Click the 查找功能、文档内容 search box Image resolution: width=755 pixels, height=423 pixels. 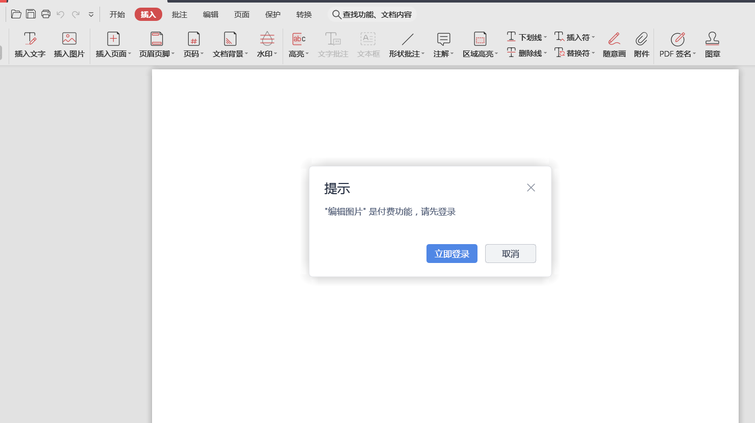pos(372,15)
